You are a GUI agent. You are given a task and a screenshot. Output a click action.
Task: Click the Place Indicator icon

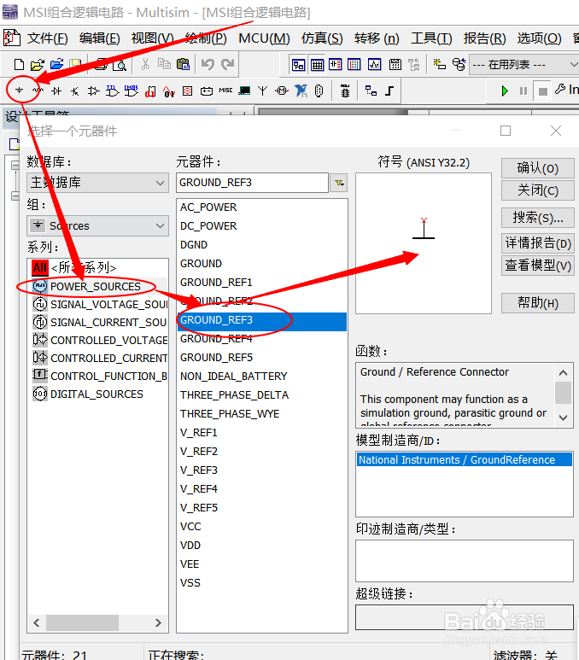point(187,91)
